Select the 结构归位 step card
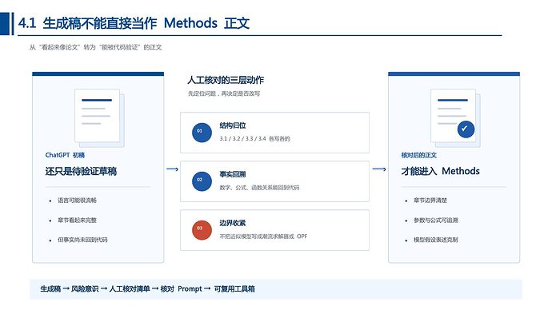 tap(274, 133)
